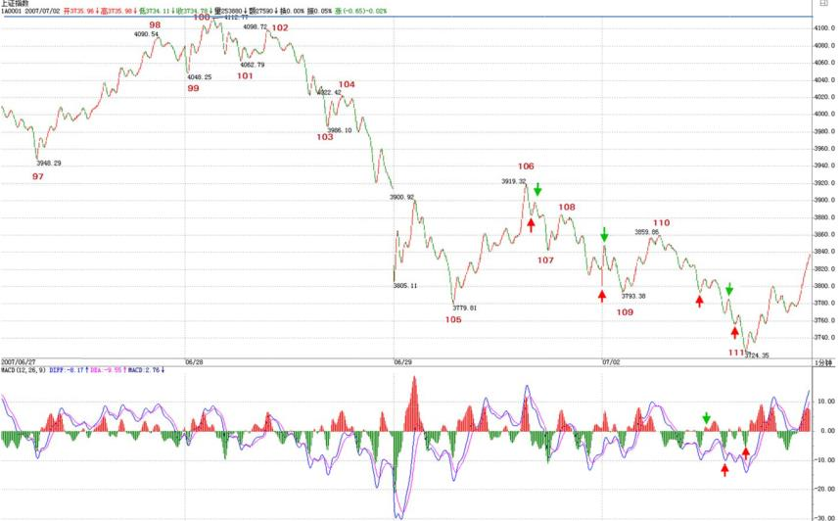This screenshot has width=840, height=521.
Task: Select the 06/29 date marker on time axis
Action: [x=402, y=362]
